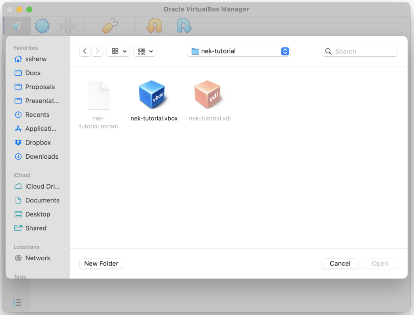Click the nek-tutorial.nvram file icon
414x315 pixels.
coord(99,96)
